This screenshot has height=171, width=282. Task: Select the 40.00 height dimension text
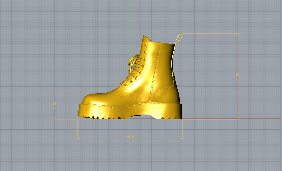(237, 76)
